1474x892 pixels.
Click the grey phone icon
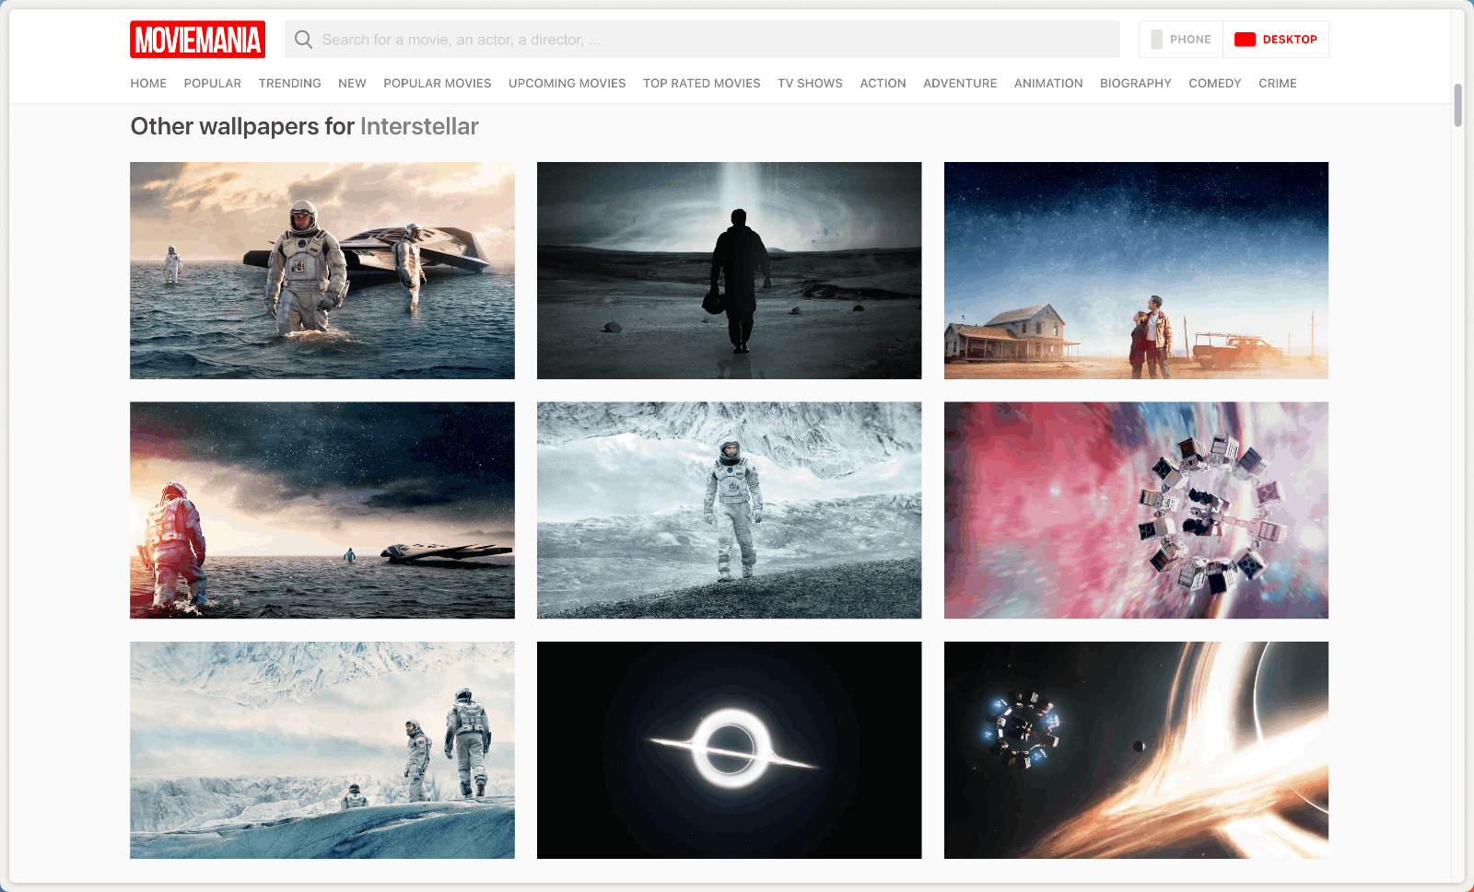point(1156,40)
